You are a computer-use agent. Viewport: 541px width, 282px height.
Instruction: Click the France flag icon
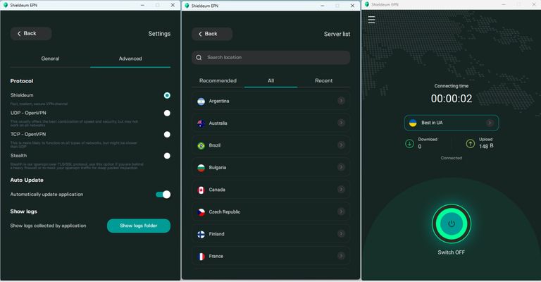coord(201,257)
